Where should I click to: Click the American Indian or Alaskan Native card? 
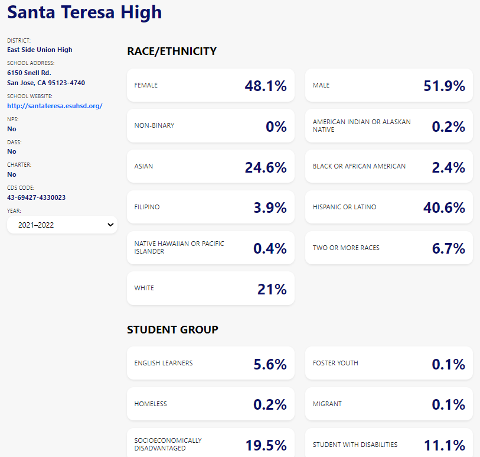tap(388, 126)
